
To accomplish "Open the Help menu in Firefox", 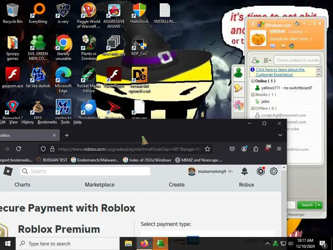I will point(77,122).
